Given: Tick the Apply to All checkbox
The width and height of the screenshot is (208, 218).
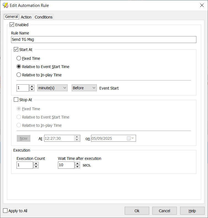Looking at the screenshot, I should click(x=5, y=211).
